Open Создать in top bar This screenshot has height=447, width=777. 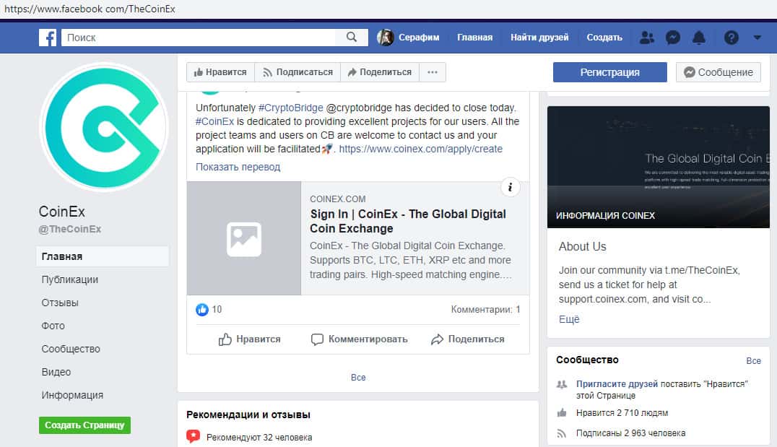pyautogui.click(x=604, y=37)
